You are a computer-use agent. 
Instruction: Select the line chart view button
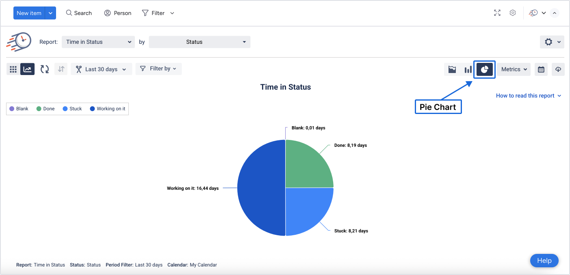28,69
